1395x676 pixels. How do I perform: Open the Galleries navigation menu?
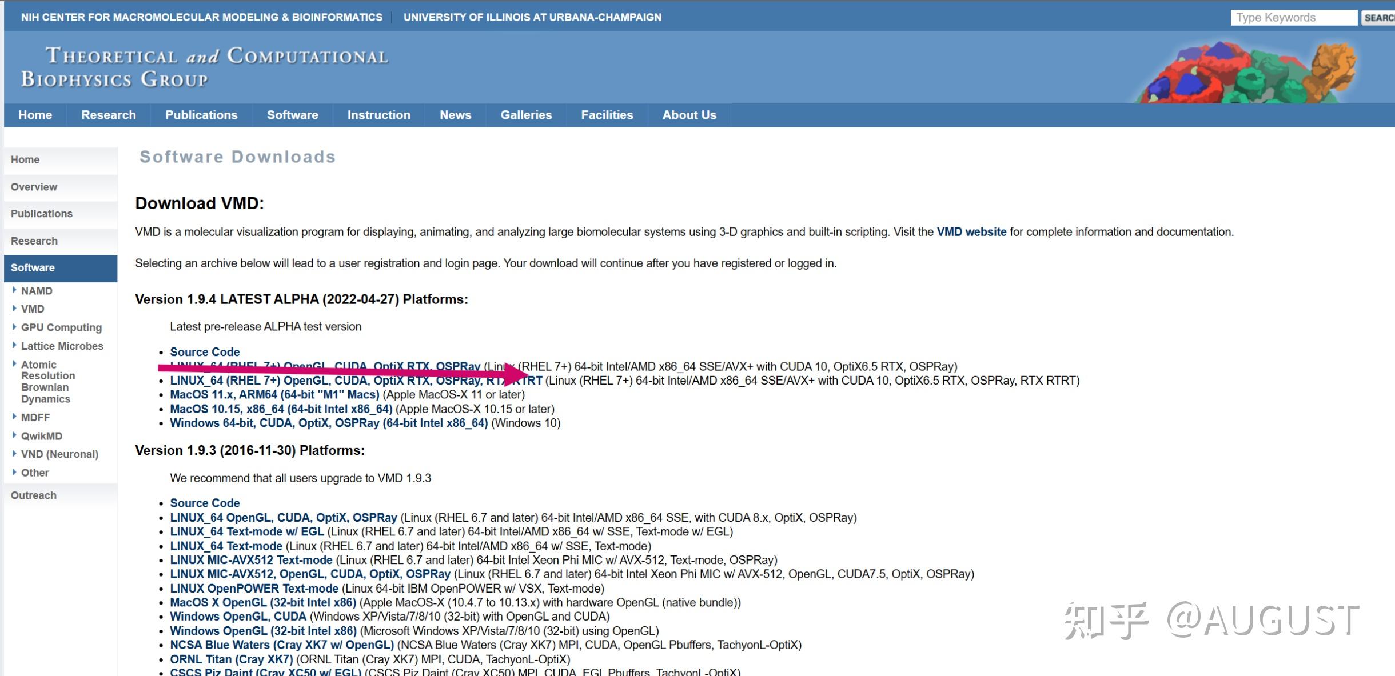point(526,115)
